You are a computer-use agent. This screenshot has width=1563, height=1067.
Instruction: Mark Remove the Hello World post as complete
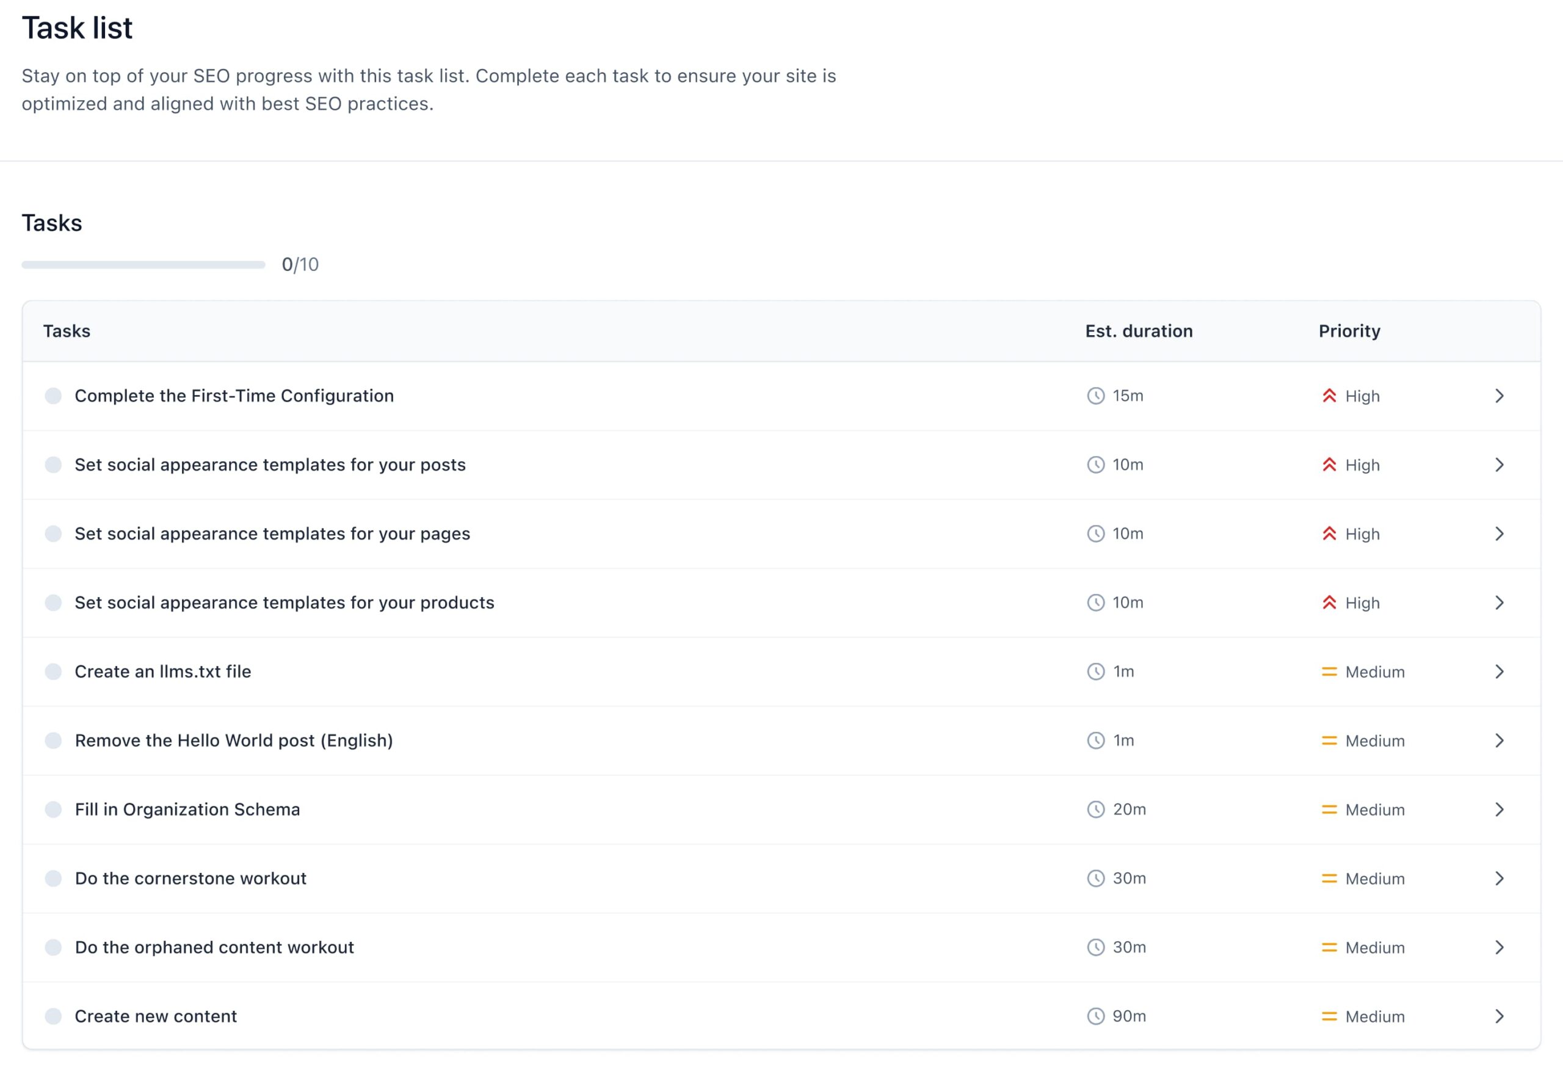click(53, 740)
